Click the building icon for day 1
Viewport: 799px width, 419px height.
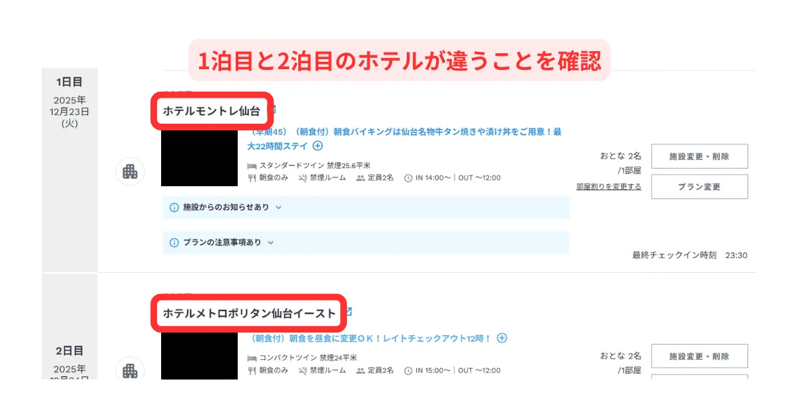click(130, 172)
